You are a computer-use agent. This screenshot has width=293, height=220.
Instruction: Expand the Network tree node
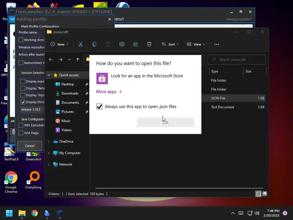click(49, 164)
